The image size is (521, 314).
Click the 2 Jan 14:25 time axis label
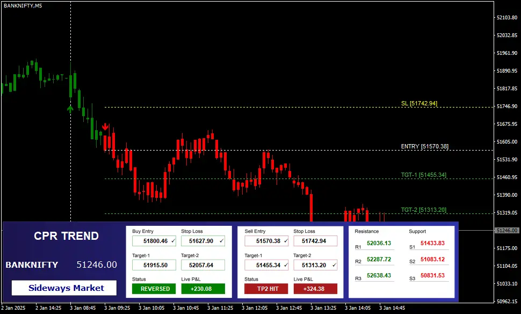[x=48, y=308]
